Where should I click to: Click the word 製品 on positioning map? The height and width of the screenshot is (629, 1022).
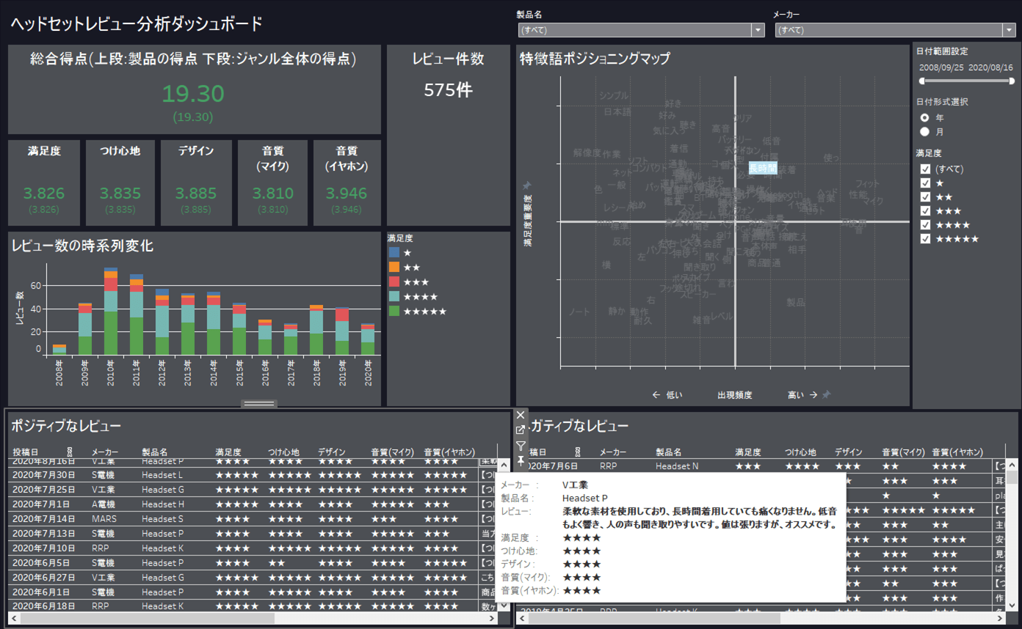796,302
